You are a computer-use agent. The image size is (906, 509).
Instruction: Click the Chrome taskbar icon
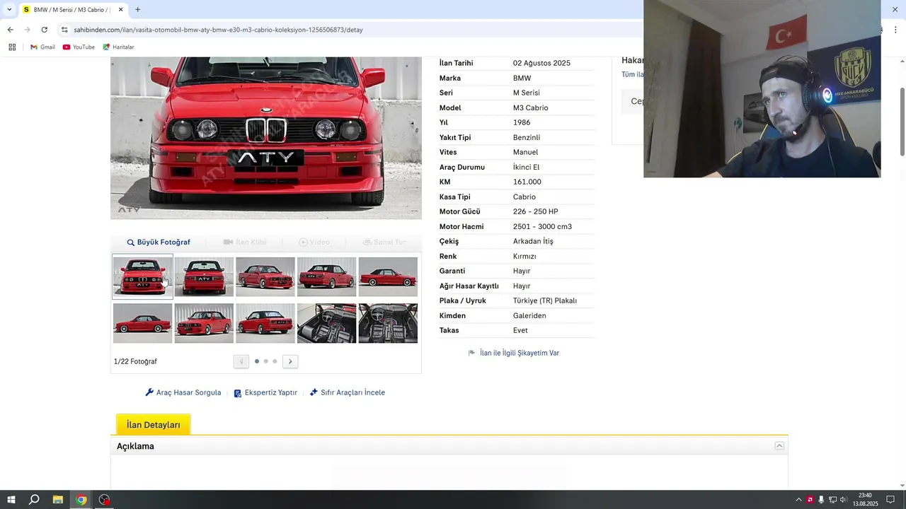(x=81, y=500)
